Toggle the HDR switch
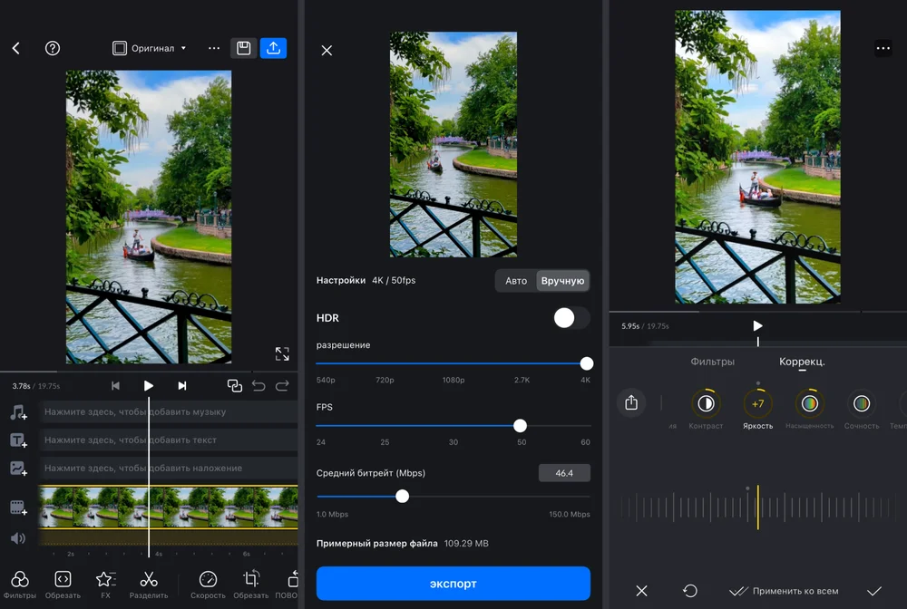 [x=571, y=318]
